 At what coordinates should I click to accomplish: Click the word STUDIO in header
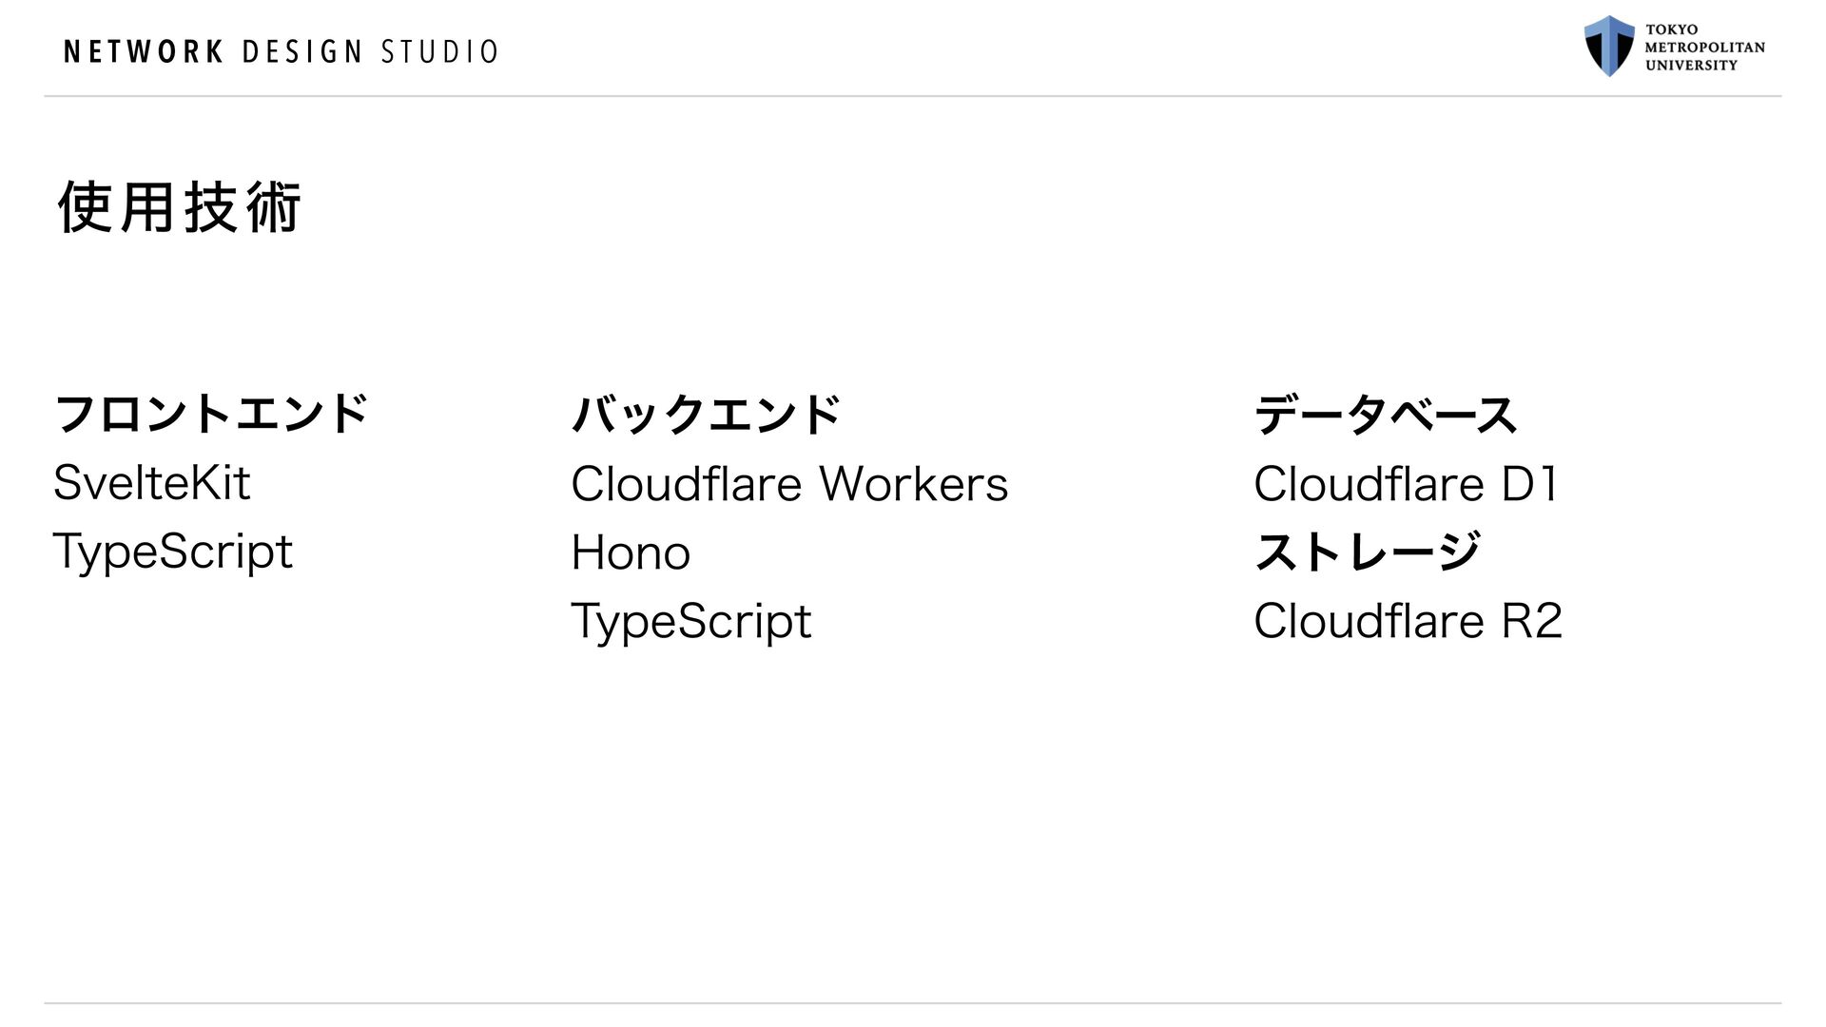439,51
